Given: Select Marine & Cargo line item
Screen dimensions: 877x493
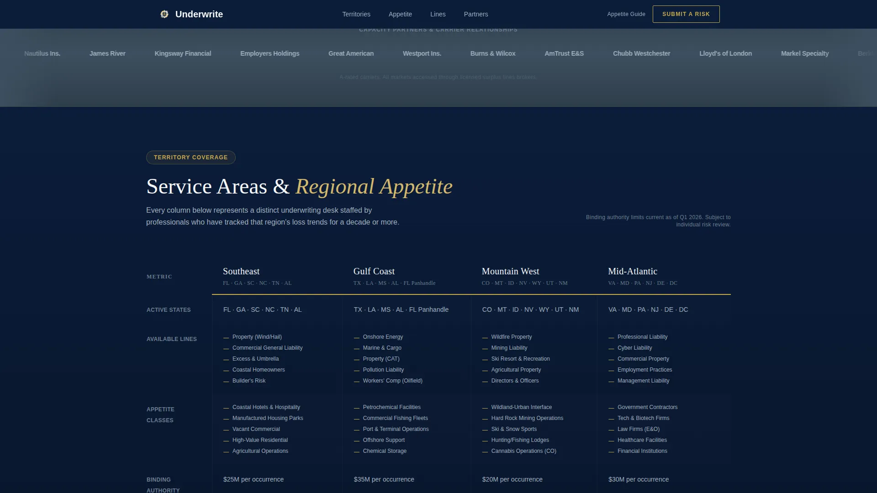Looking at the screenshot, I should pos(382,348).
